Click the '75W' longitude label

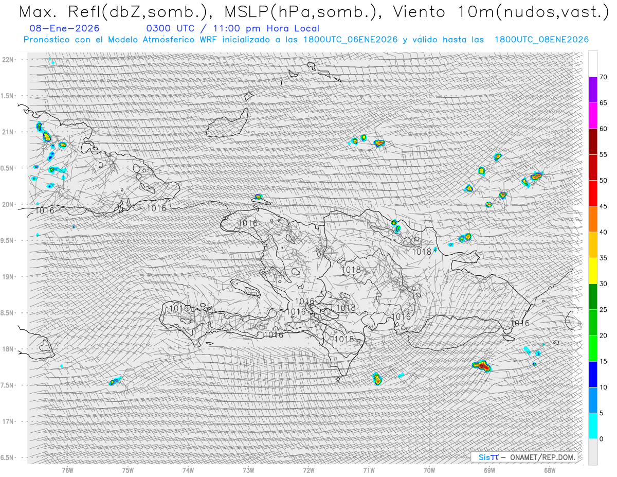click(128, 470)
